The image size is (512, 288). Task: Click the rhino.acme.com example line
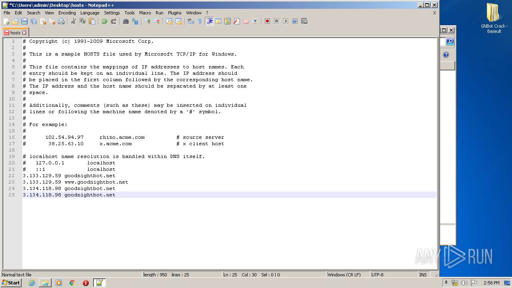click(x=122, y=137)
